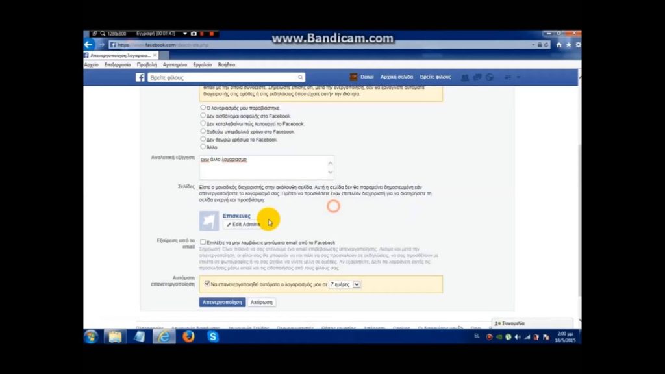Click the Επισκευες page flag thumbnail
665x374 pixels.
(x=209, y=221)
